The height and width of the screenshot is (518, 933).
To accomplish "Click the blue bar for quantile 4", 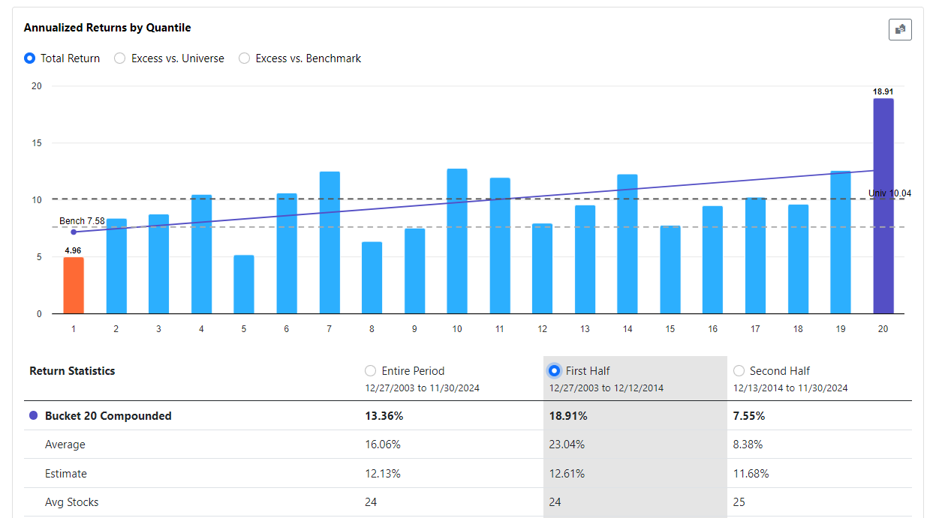I will pos(201,254).
